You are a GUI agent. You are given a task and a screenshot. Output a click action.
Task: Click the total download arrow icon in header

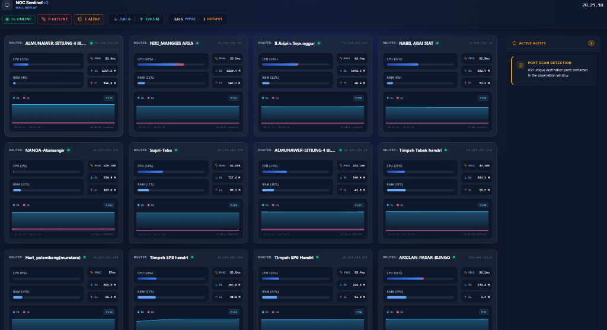click(116, 19)
